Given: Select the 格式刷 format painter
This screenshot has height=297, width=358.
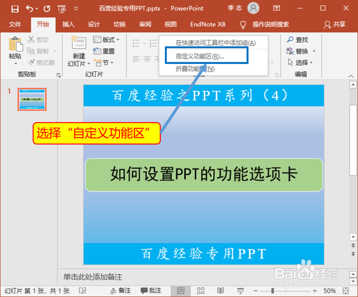Looking at the screenshot, I should [x=41, y=62].
